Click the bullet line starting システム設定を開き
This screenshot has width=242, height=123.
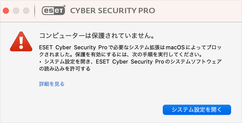tap(131, 61)
